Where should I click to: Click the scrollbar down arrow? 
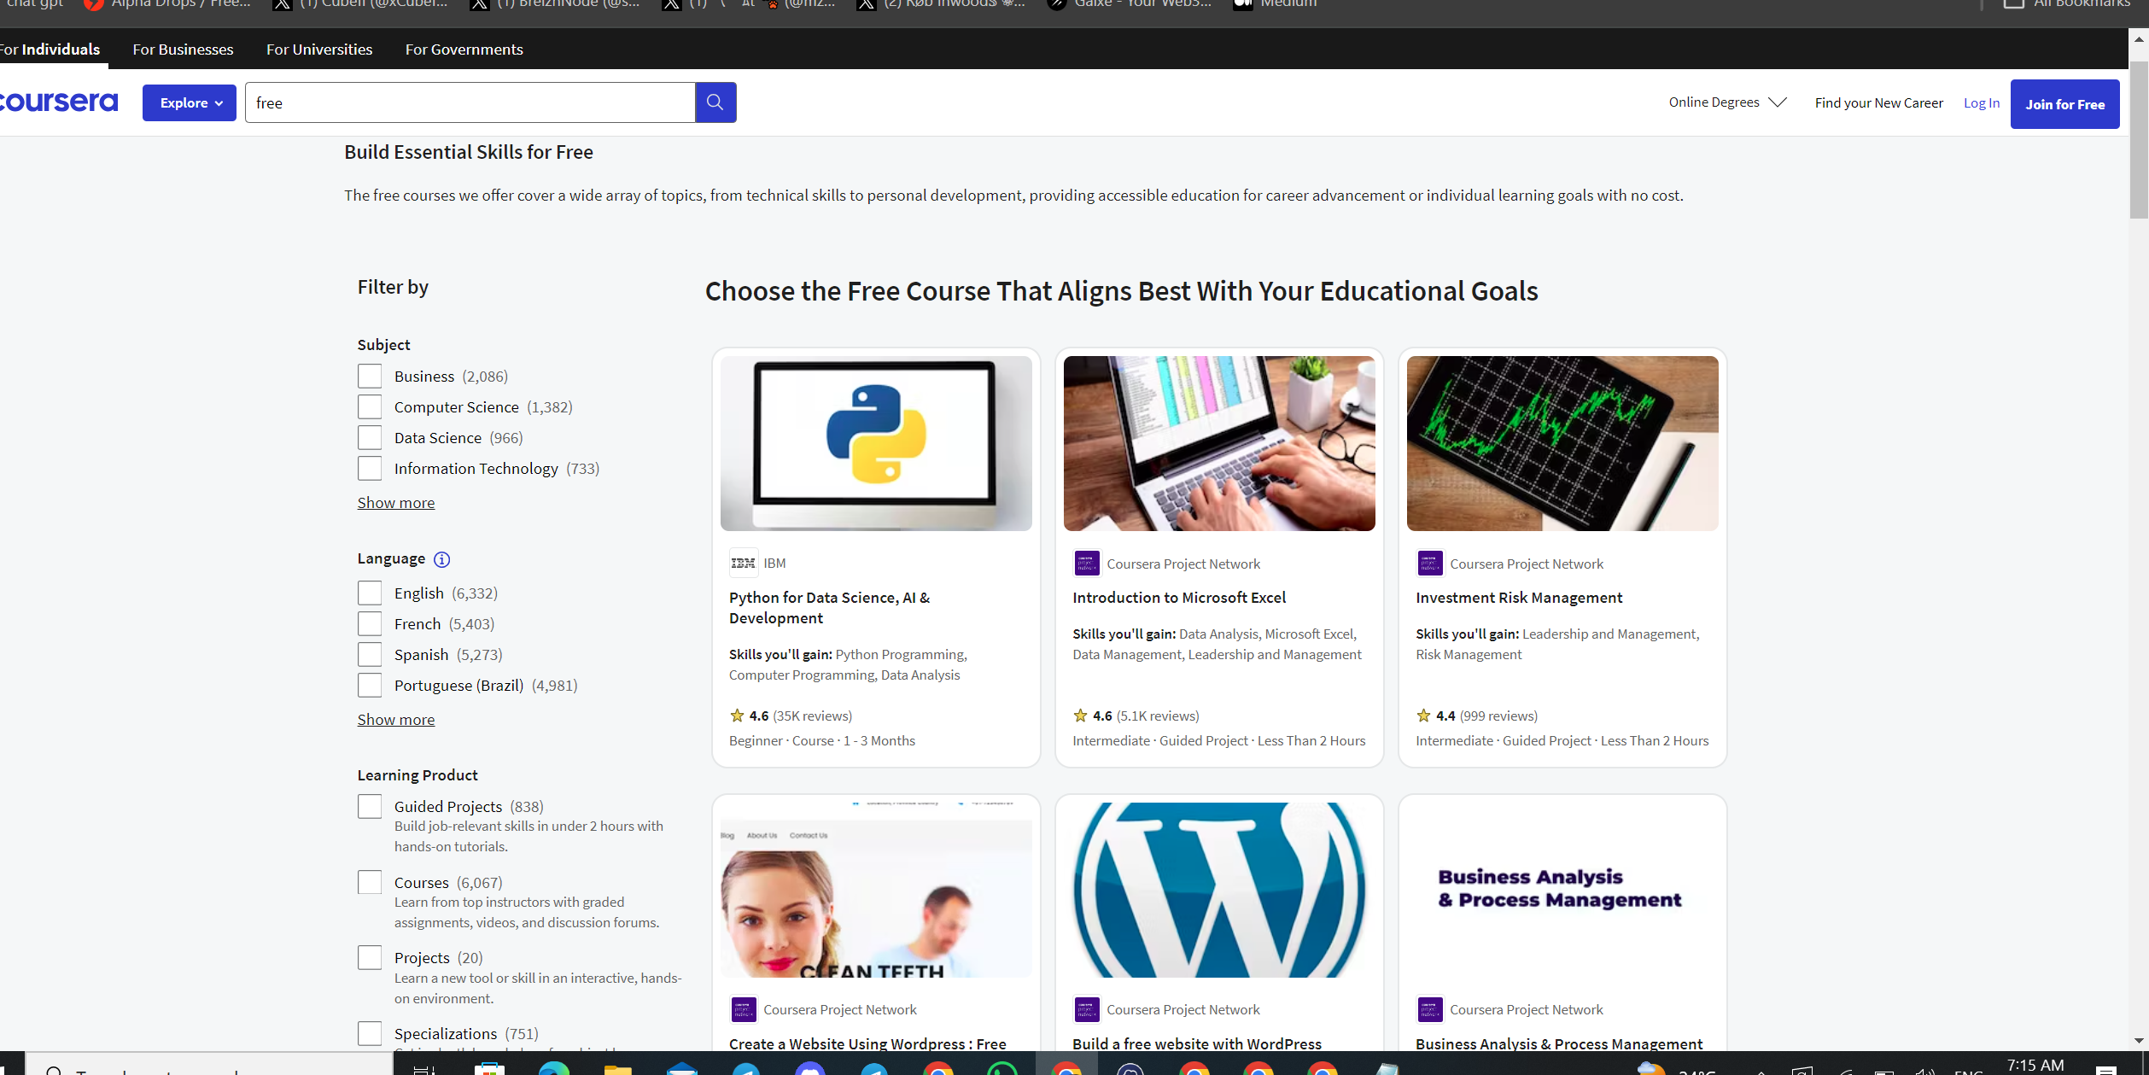2139,1041
